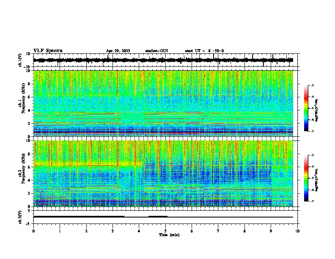Click the time axis tick label "3"
This screenshot has height=259, width=335.
tap(113, 231)
